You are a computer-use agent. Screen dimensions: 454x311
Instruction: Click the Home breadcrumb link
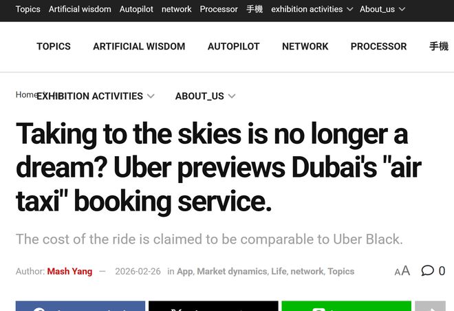click(x=25, y=94)
